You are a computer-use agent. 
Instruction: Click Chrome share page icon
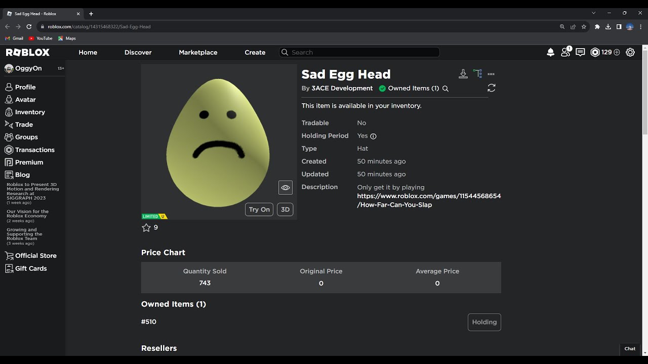[573, 27]
